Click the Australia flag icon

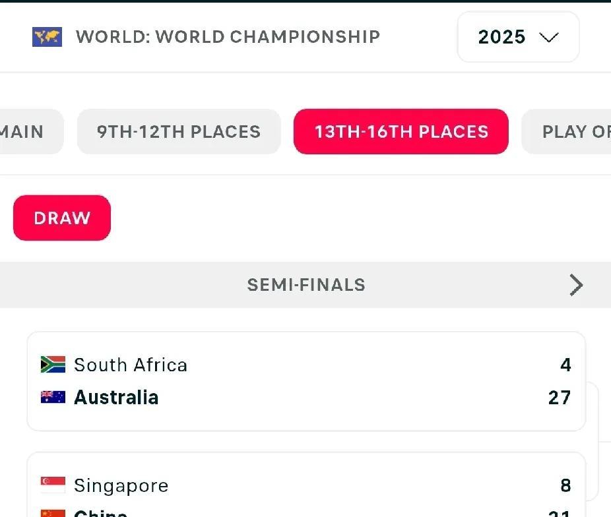53,397
